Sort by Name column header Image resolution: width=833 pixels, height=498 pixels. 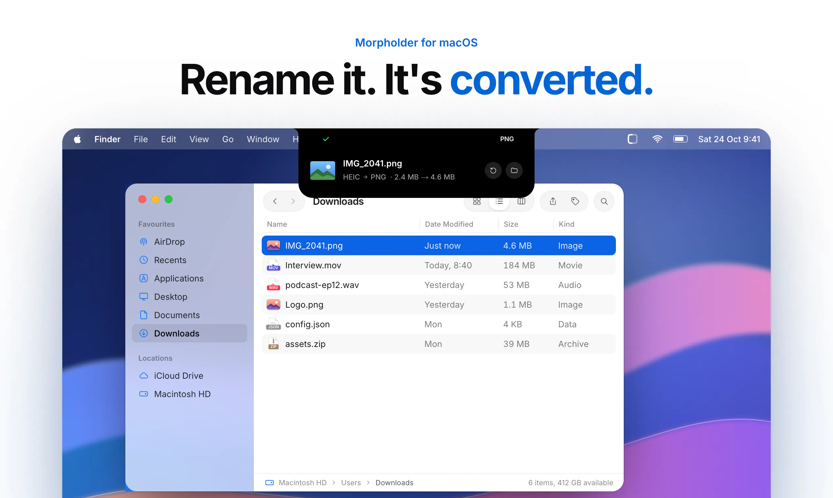point(277,224)
